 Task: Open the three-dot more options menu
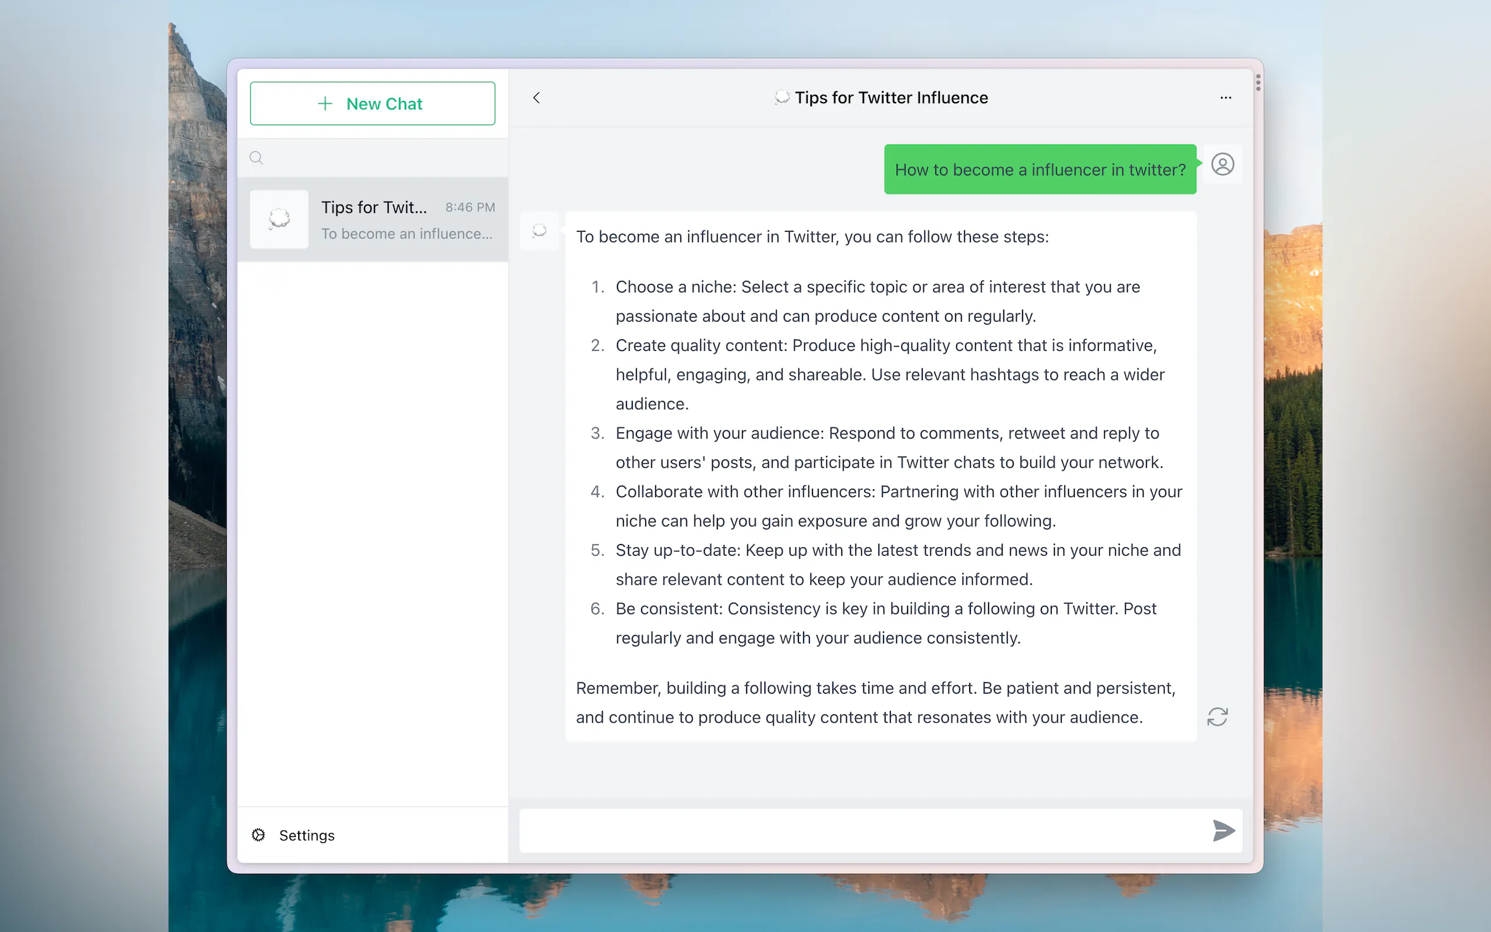click(x=1224, y=97)
